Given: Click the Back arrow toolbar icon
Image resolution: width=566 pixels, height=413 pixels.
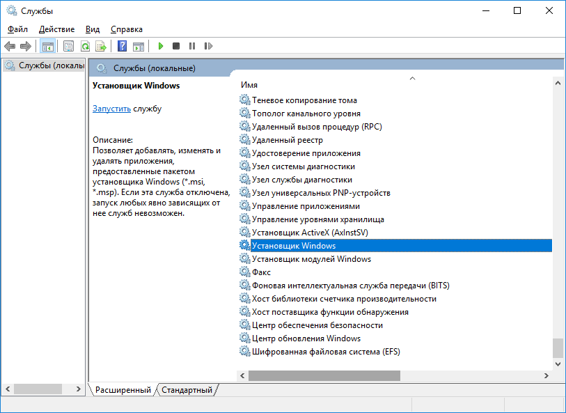Looking at the screenshot, I should pyautogui.click(x=10, y=46).
